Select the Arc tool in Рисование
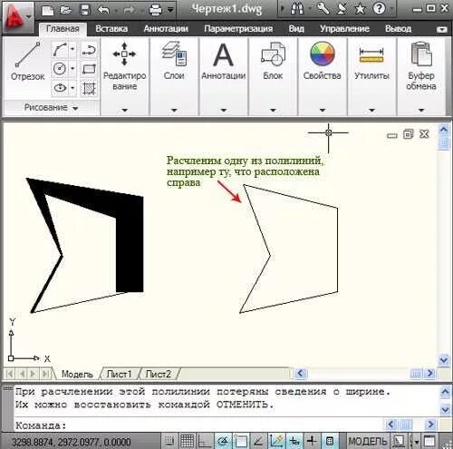Screen dimensions: 453x449 pyautogui.click(x=60, y=50)
